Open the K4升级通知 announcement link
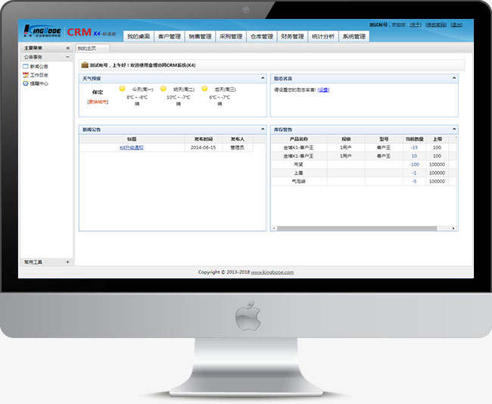This screenshot has height=404, width=492. pyautogui.click(x=131, y=148)
